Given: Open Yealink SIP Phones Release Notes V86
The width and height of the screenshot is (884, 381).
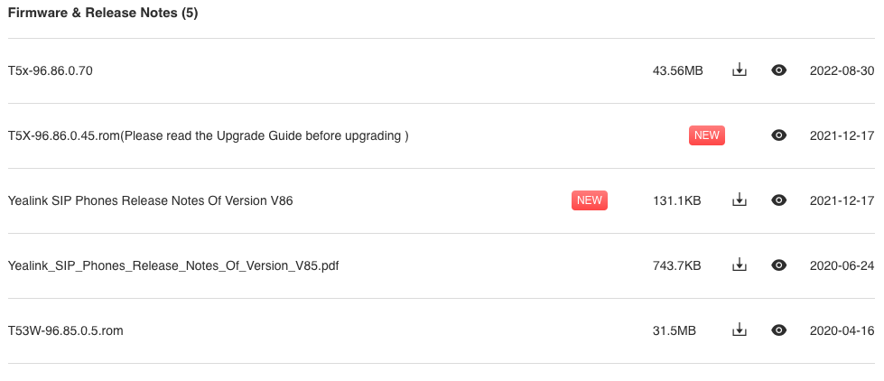Looking at the screenshot, I should [x=151, y=200].
